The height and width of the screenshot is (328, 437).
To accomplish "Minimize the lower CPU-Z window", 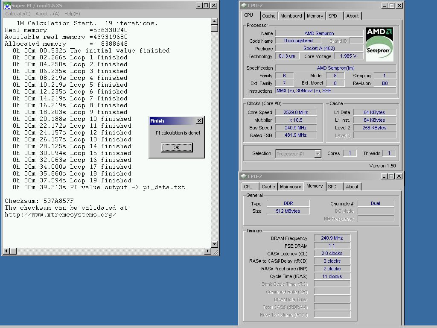I will pos(385,176).
